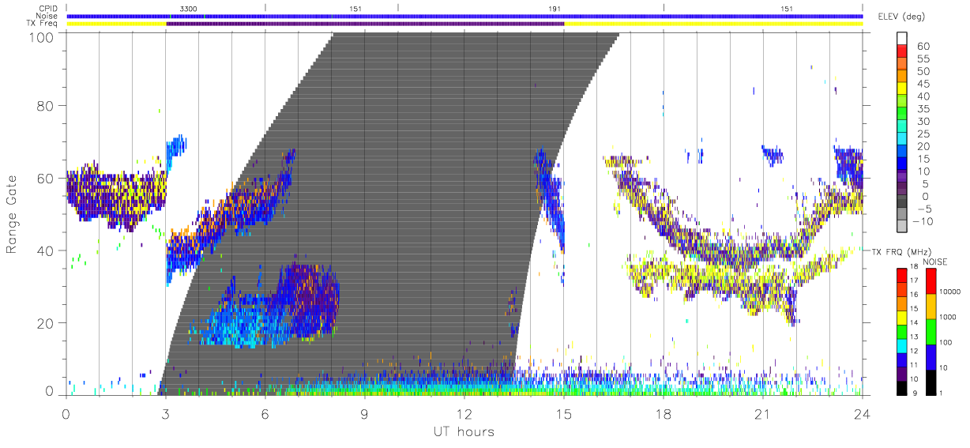Pick the green segment of NOISE colorbar
The width and height of the screenshot is (970, 448).
click(x=931, y=332)
